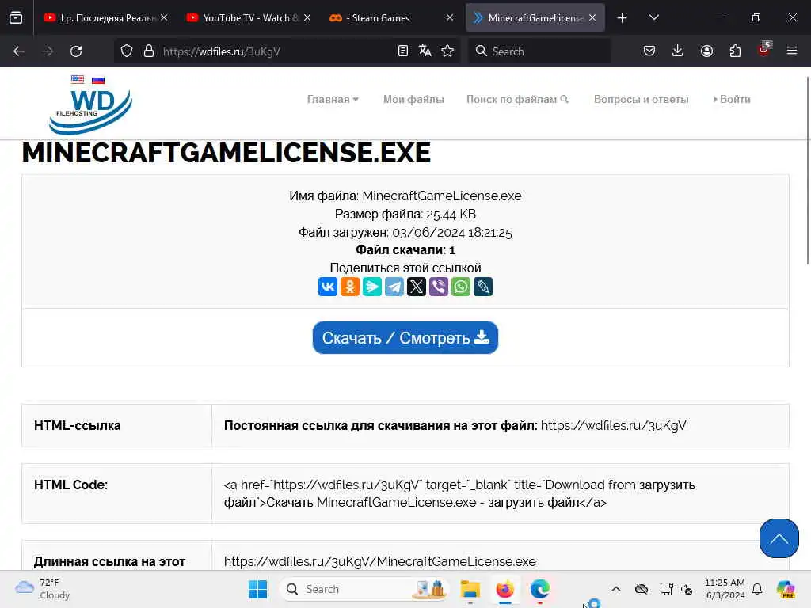The height and width of the screenshot is (608, 811).
Task: Reload the current page
Action: (76, 51)
